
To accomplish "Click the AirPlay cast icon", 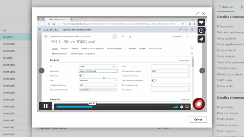I will (187, 107).
